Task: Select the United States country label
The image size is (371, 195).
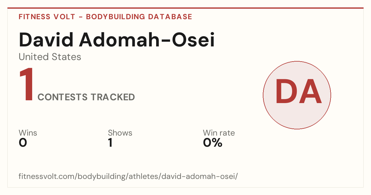Action: tap(50, 57)
